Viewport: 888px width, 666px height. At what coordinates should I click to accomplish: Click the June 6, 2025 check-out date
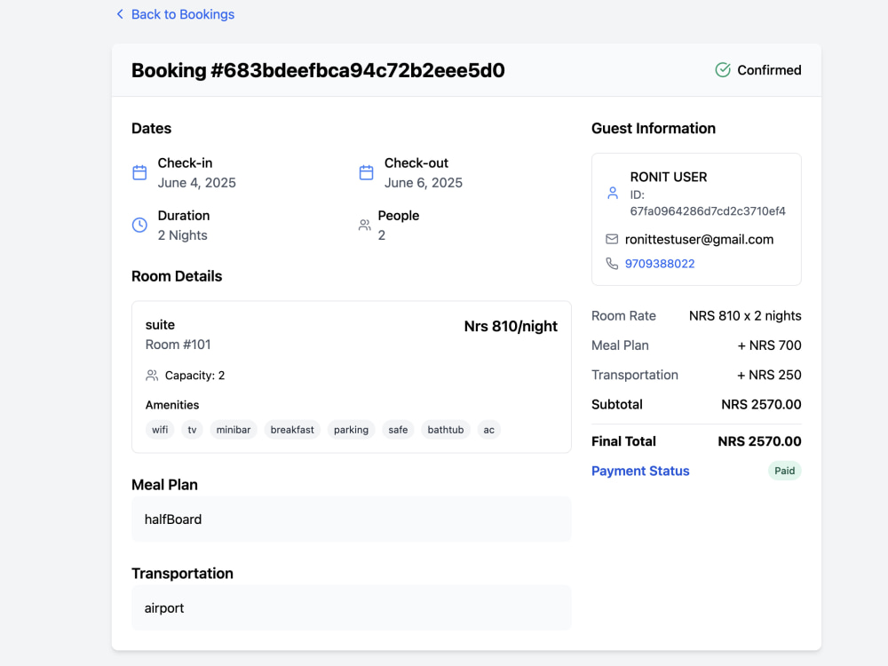[x=423, y=183]
